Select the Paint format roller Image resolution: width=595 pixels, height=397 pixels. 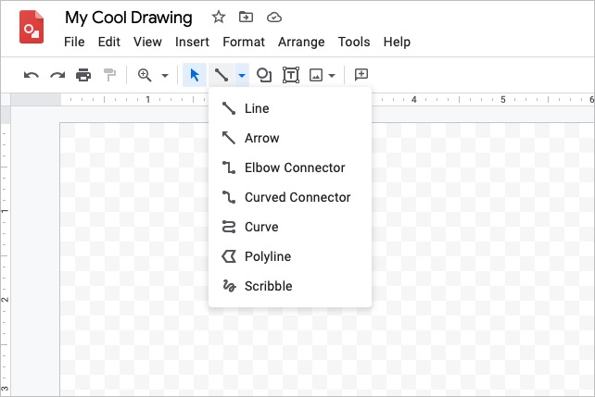[109, 75]
